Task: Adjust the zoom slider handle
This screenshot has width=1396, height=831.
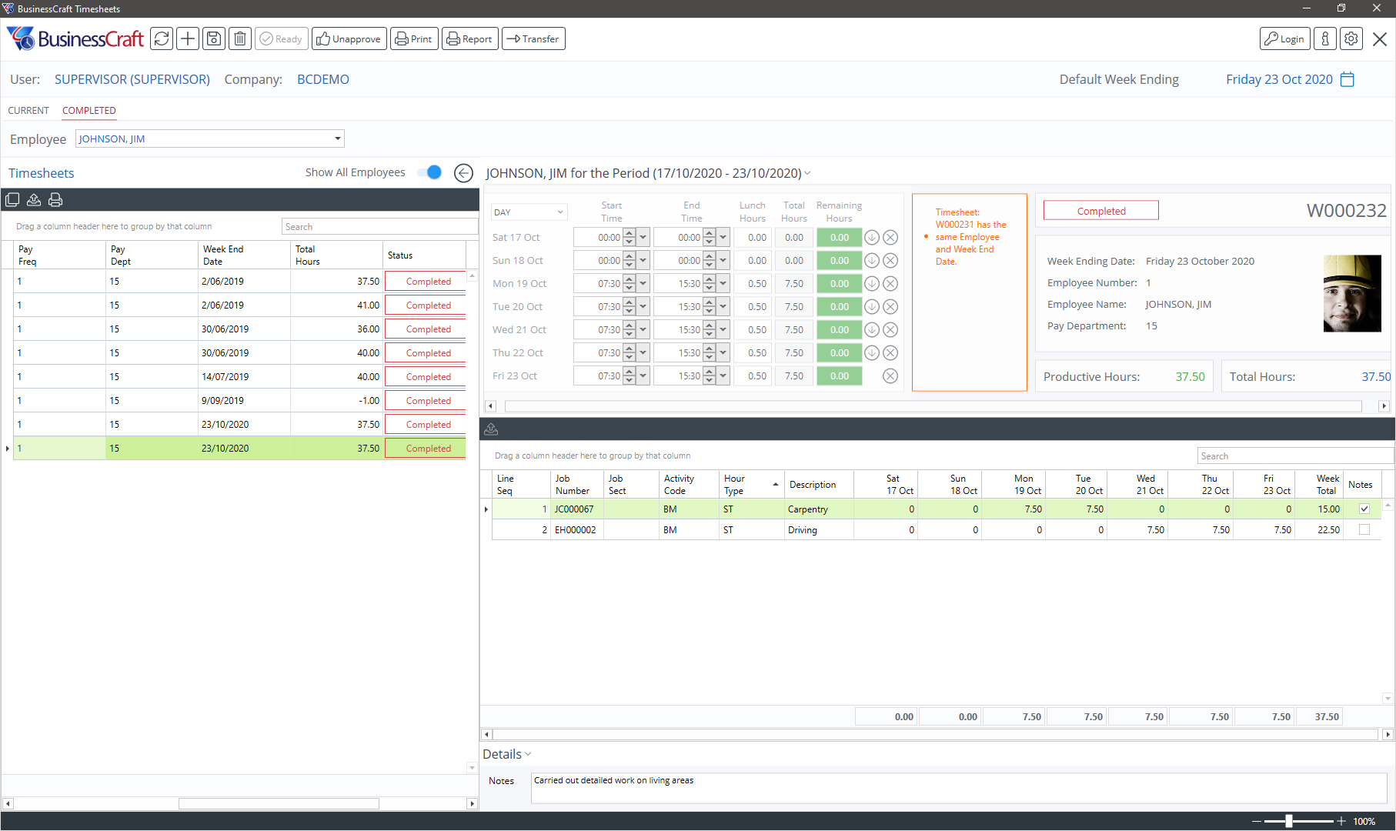Action: (x=1288, y=821)
